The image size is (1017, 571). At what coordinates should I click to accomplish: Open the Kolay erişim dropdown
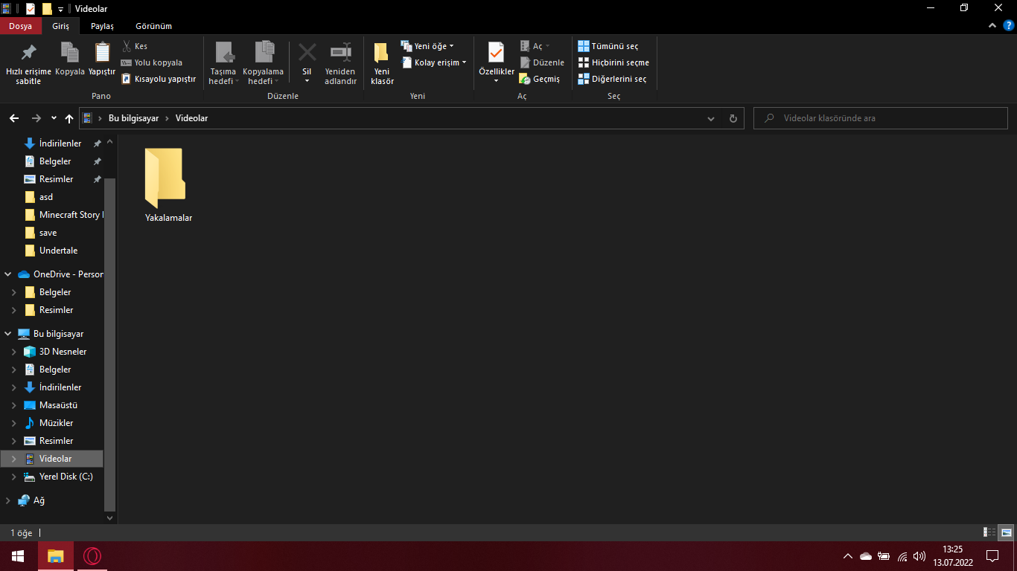pos(434,62)
